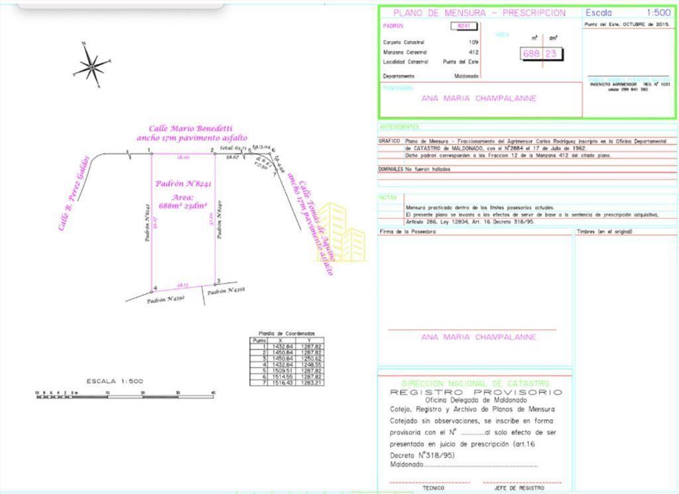Click the Carpeta Catastral value 109
The width and height of the screenshot is (679, 494).
[x=473, y=42]
